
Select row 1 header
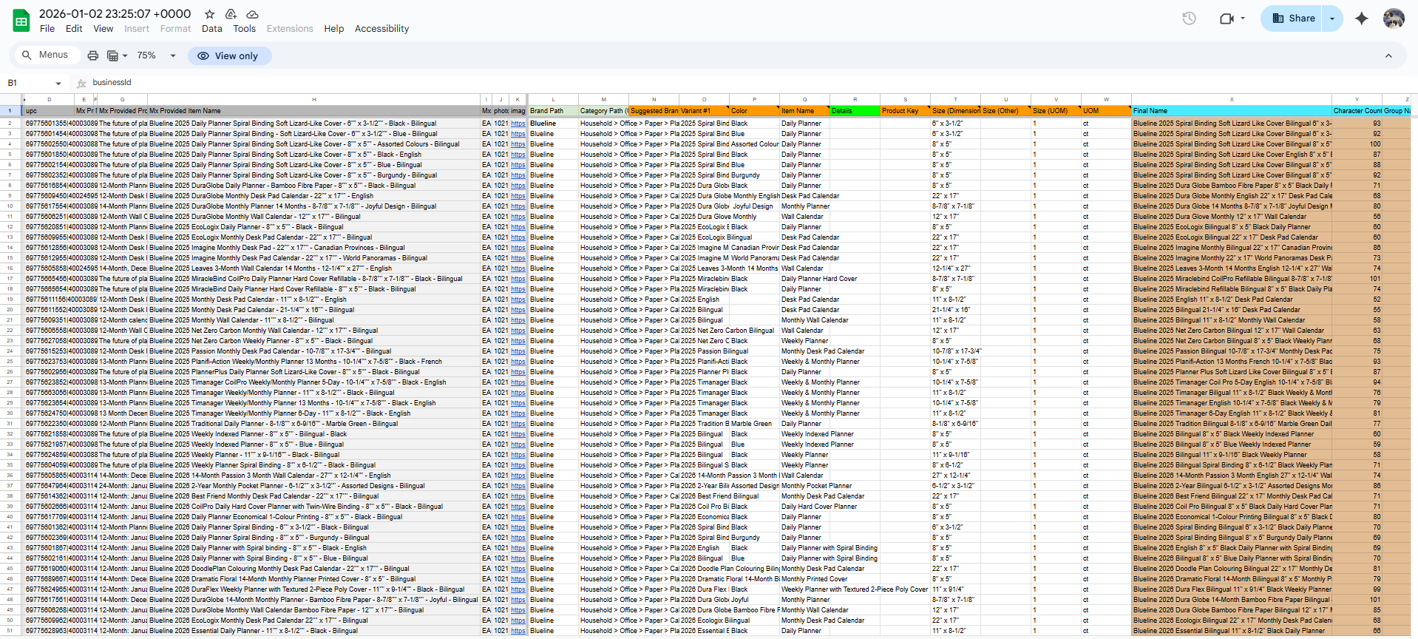(10, 111)
